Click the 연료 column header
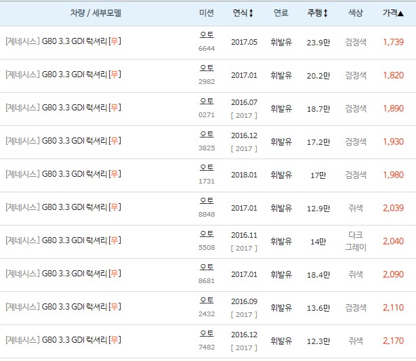The width and height of the screenshot is (416, 361). (x=281, y=13)
